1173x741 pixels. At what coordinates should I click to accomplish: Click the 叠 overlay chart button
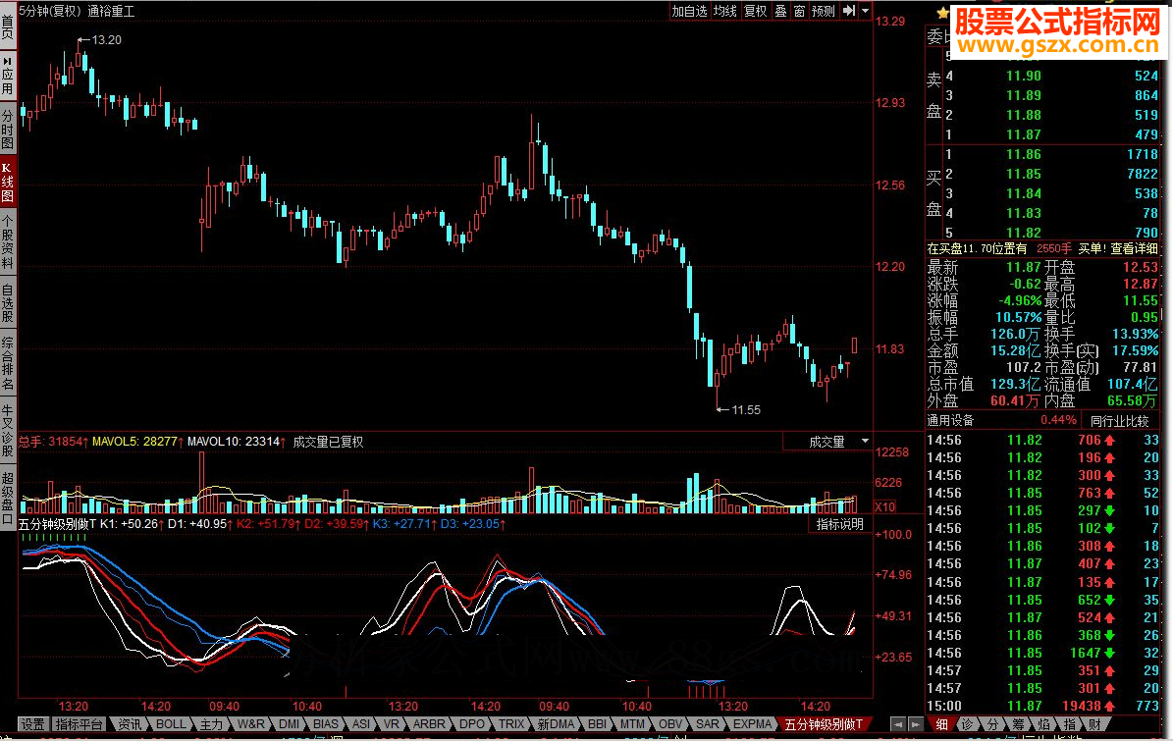click(x=781, y=11)
